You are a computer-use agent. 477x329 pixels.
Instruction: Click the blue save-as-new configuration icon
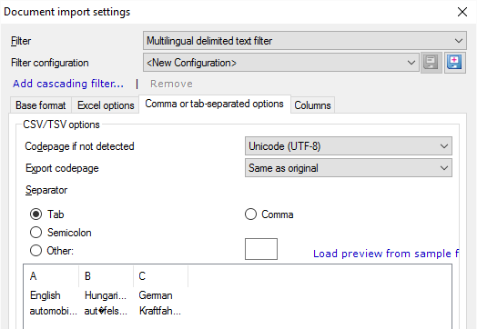[x=454, y=63]
